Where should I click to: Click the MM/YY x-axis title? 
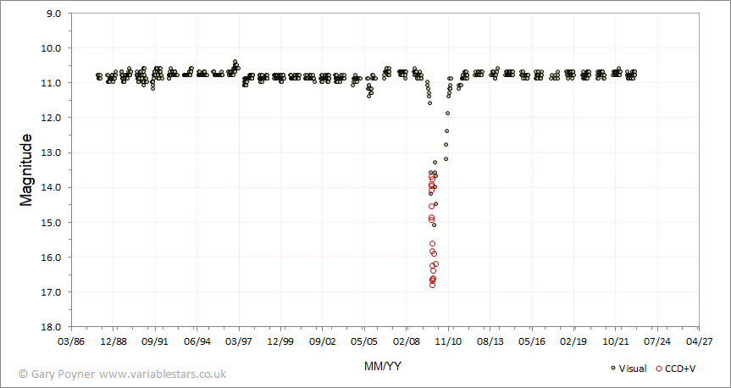pos(382,367)
